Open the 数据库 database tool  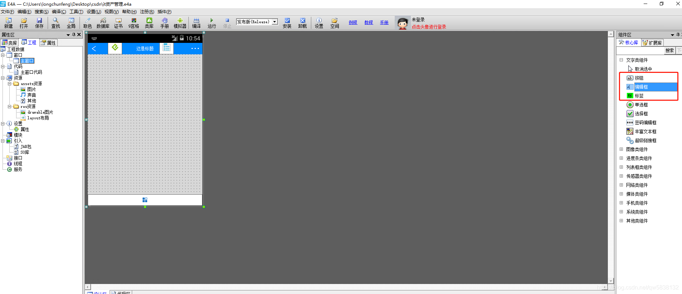click(103, 23)
